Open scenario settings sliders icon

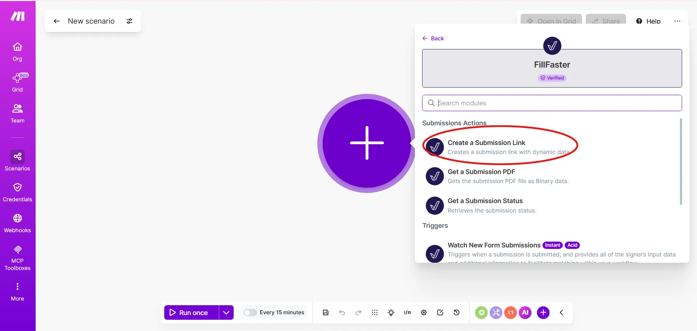(x=129, y=21)
